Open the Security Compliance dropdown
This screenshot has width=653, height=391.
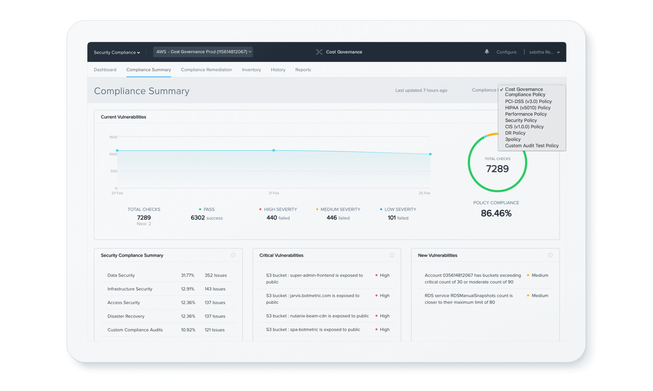[117, 52]
